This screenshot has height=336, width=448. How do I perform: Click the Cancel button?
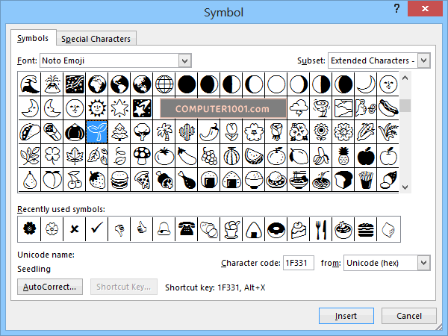coord(409,316)
